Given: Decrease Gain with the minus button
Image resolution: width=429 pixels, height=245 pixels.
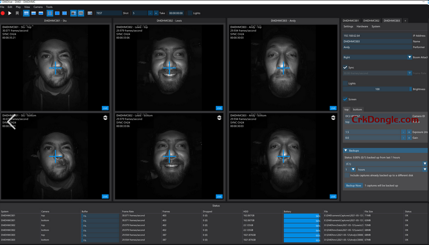Looking at the screenshot, I should pos(404,138).
